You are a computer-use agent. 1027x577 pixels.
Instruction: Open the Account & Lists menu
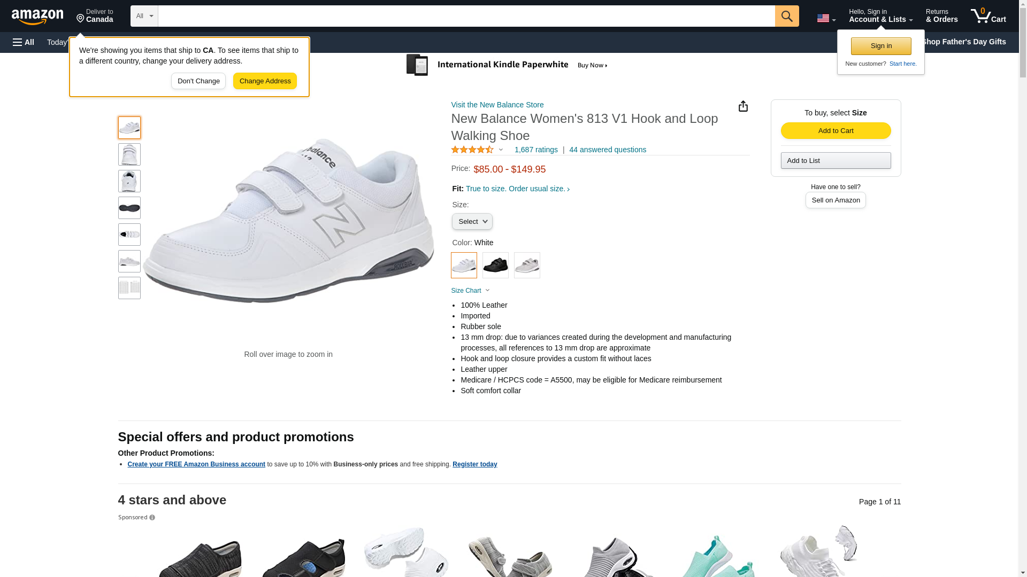click(880, 16)
